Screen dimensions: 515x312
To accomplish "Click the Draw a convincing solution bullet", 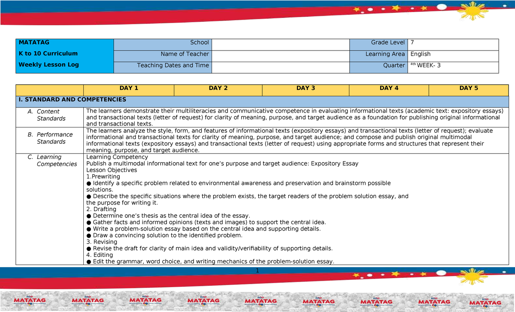I will point(164,235).
